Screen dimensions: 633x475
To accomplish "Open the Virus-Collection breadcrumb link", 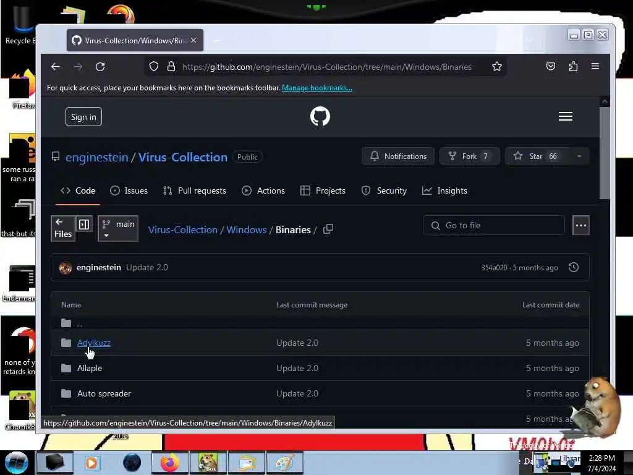I will (x=183, y=230).
